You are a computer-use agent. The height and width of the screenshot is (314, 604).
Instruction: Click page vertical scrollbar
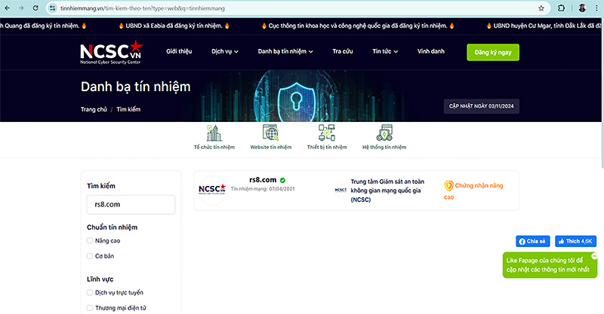point(601,92)
